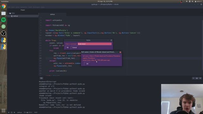Show applications grid in dock
Image resolution: width=203 pixels, height=114 pixels.
(3, 111)
